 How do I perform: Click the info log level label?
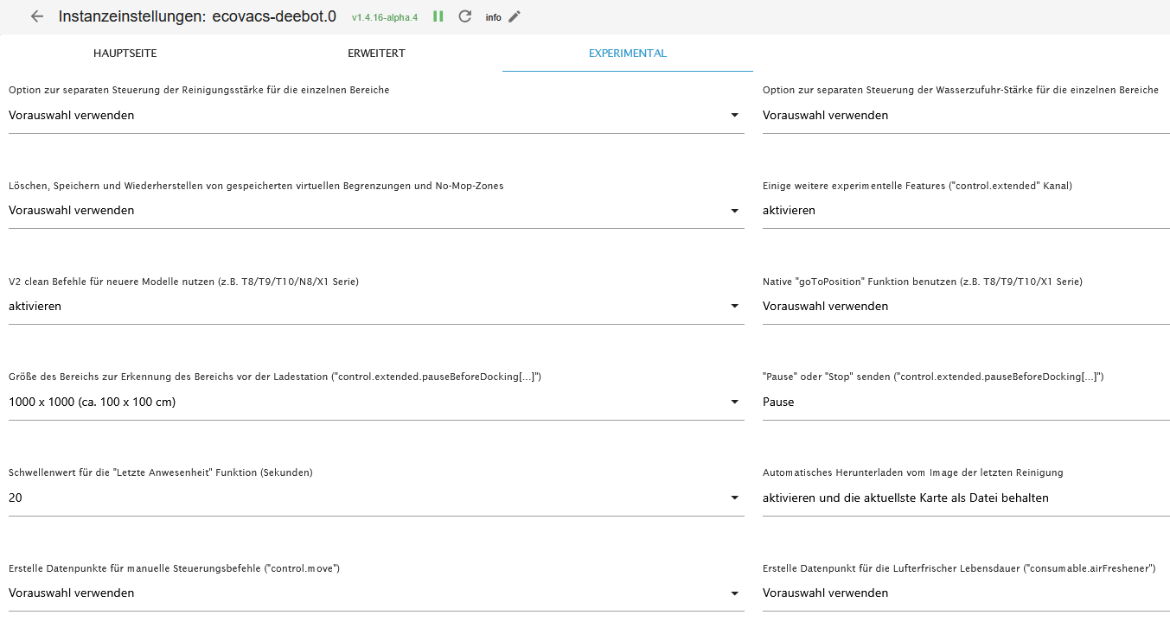[493, 17]
